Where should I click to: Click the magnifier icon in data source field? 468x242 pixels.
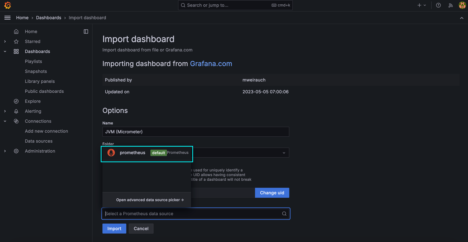284,214
